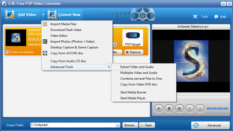
Task: Choose Copy from AVCHD disc
Action: 77,53
